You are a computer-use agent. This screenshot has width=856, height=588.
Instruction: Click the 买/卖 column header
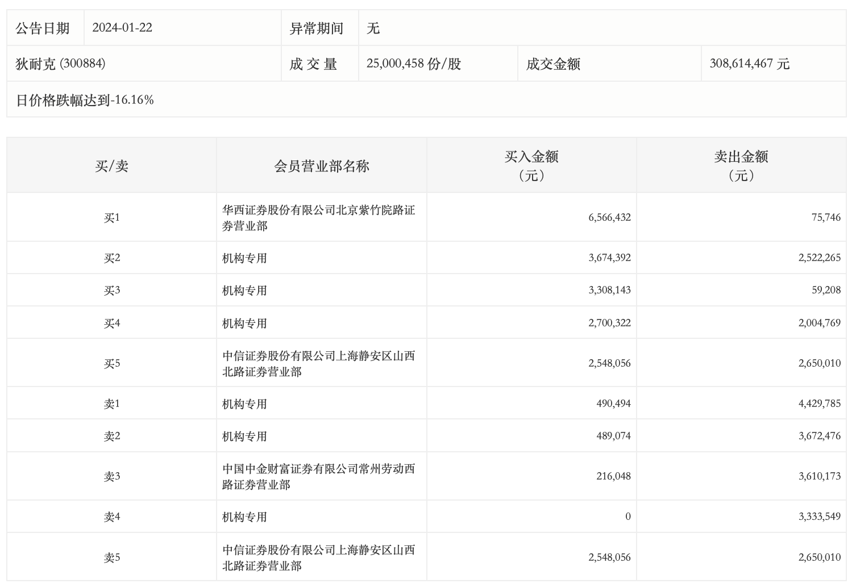click(111, 166)
